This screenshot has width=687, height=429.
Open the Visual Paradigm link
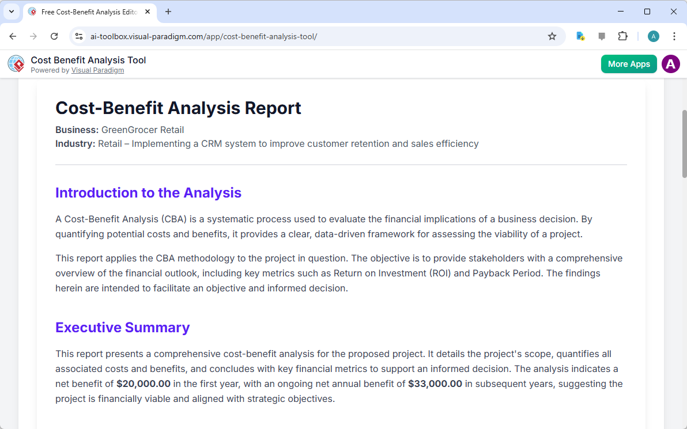tap(97, 70)
